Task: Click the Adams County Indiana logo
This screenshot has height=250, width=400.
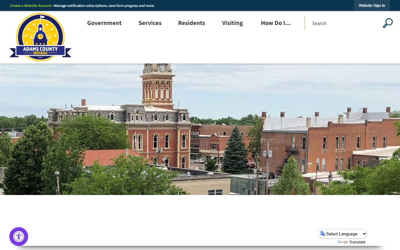Action: pos(40,37)
